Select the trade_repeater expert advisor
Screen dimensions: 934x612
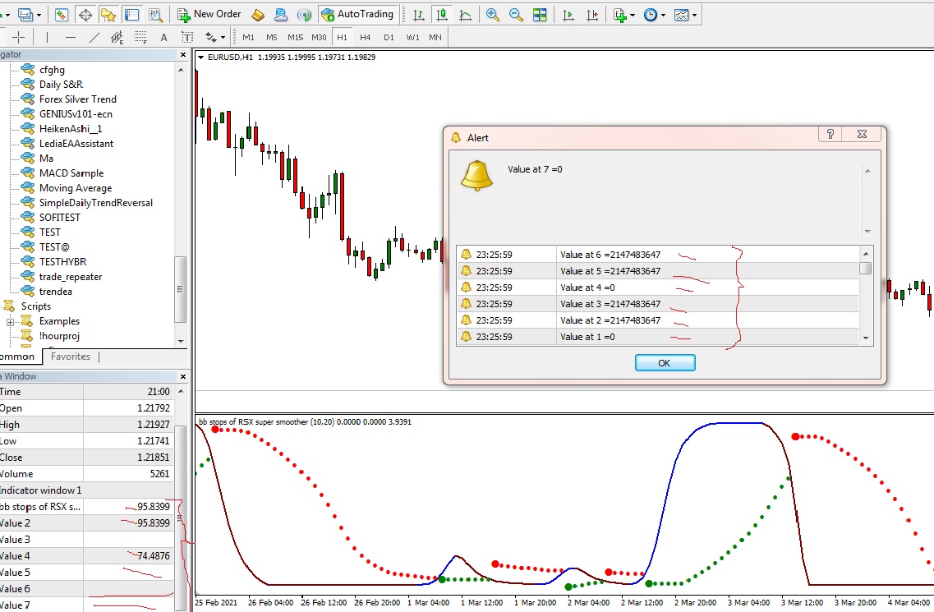click(x=71, y=277)
